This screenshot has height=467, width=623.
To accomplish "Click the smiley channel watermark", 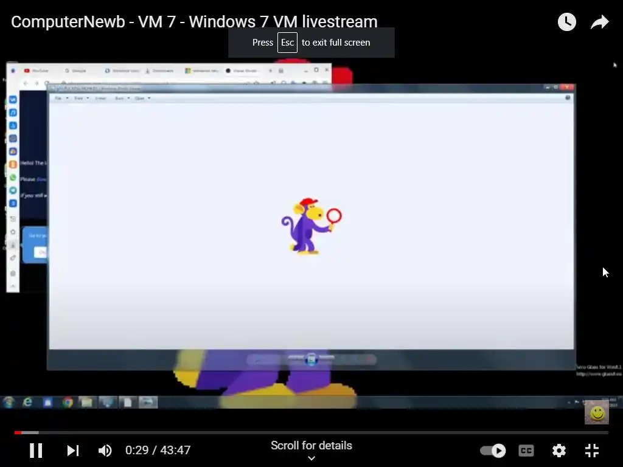I will pos(596,412).
